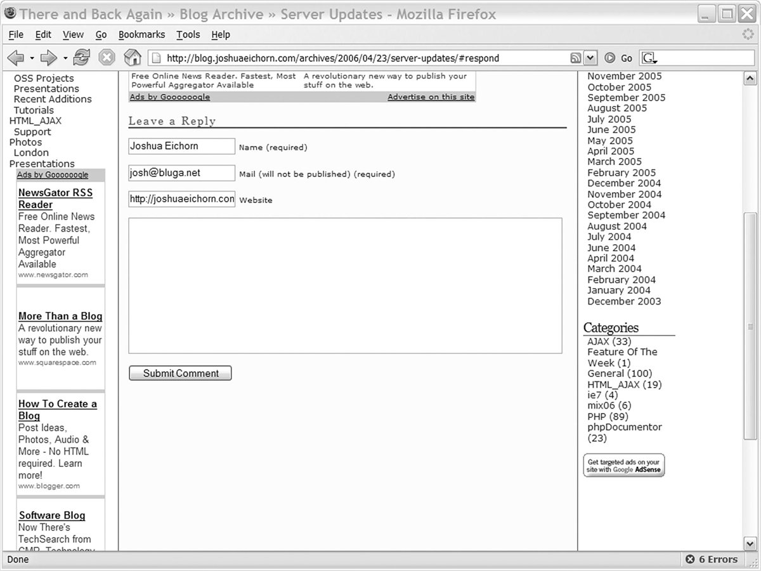Click the Go button icon
Viewport: 761px width, 571px height.
tap(610, 58)
